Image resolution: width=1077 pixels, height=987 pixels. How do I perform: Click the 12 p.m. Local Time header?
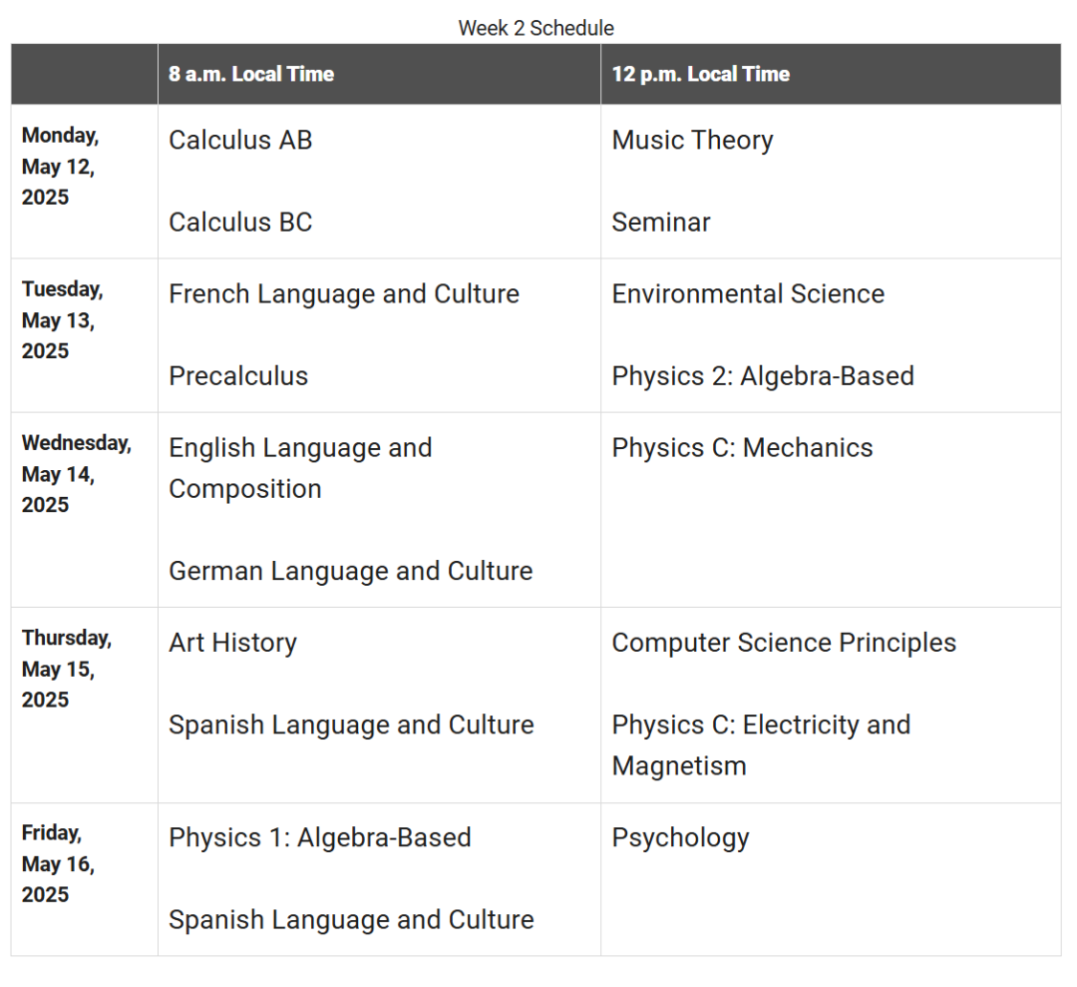tap(701, 74)
